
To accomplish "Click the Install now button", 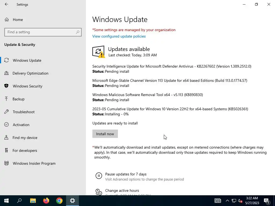I will tap(105, 134).
